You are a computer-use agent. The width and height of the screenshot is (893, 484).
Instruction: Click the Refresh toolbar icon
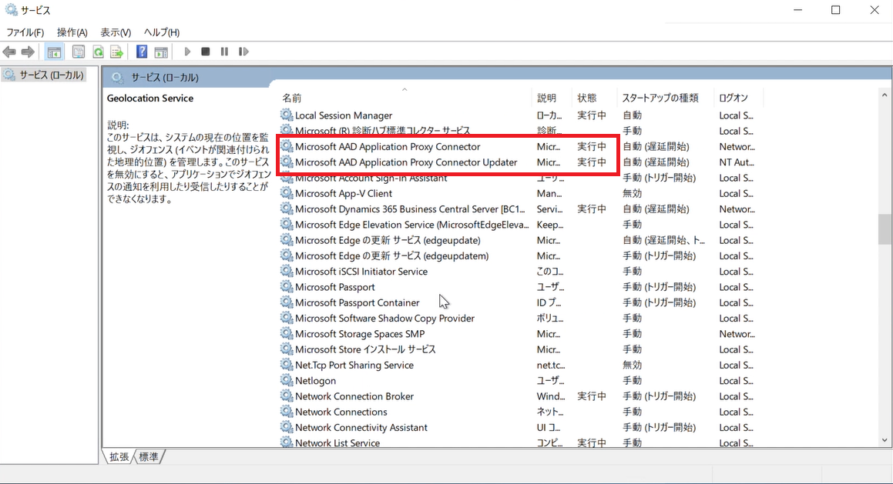(x=98, y=52)
